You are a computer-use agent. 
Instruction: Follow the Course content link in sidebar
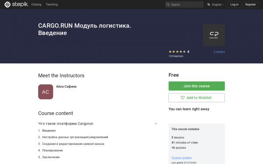coord(181,158)
